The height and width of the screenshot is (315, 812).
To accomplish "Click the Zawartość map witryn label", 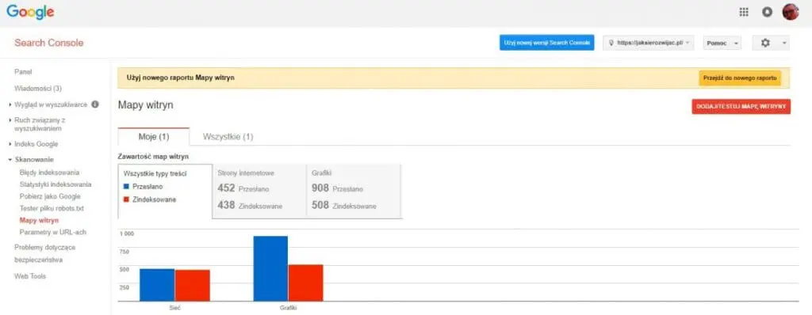I will click(153, 156).
